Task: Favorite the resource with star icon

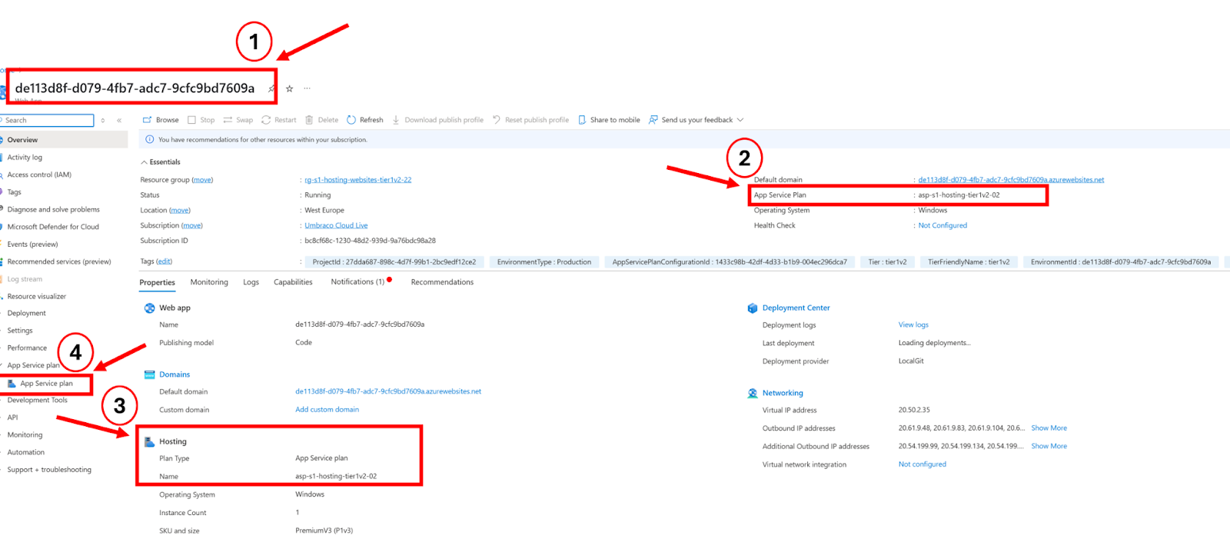Action: (290, 89)
